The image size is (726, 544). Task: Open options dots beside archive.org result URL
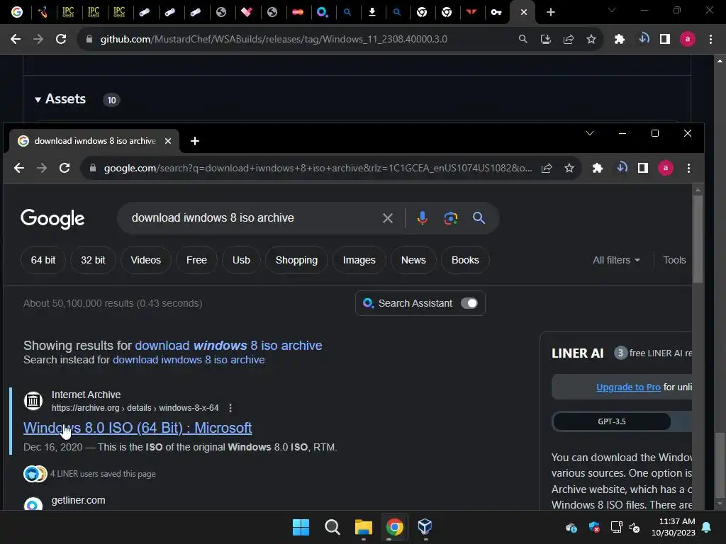[x=230, y=408]
